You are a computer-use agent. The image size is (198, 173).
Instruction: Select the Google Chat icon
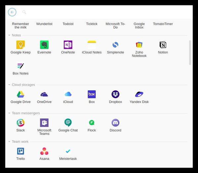click(68, 123)
